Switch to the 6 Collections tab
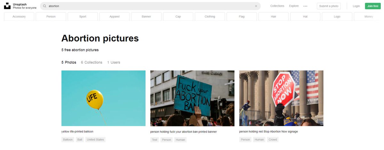Viewport: 384px width, 150px height. [92, 62]
